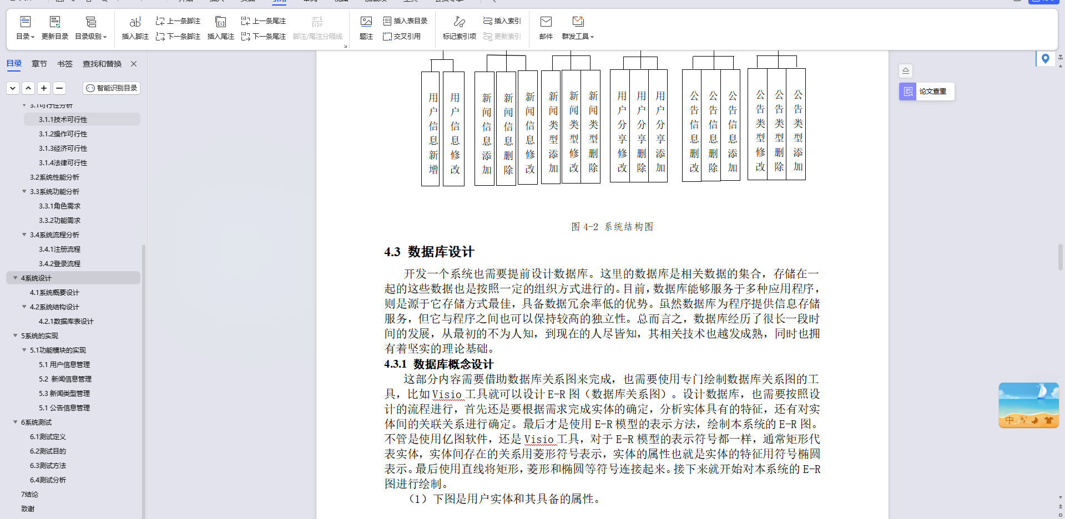This screenshot has height=519, width=1065.
Task: Insert a footnote with 插入脚注
Action: (135, 28)
